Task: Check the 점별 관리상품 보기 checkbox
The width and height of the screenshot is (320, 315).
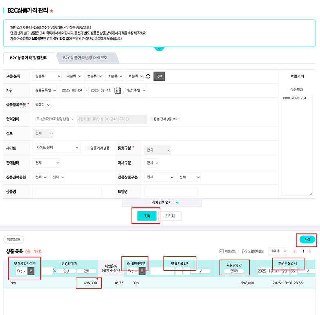Action: click(x=151, y=119)
